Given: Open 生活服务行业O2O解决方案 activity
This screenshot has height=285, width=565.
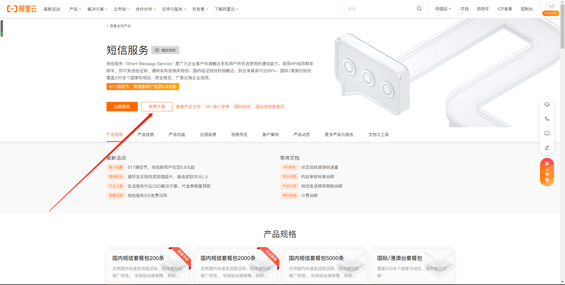Looking at the screenshot, I should (x=169, y=186).
